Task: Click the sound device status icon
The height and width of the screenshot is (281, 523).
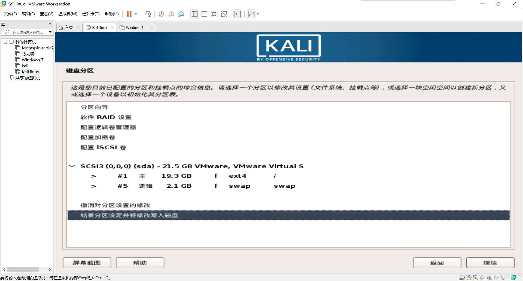Action: [489, 278]
